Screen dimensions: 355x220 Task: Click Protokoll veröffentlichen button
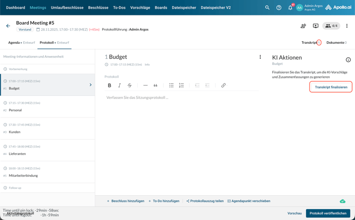click(328, 213)
